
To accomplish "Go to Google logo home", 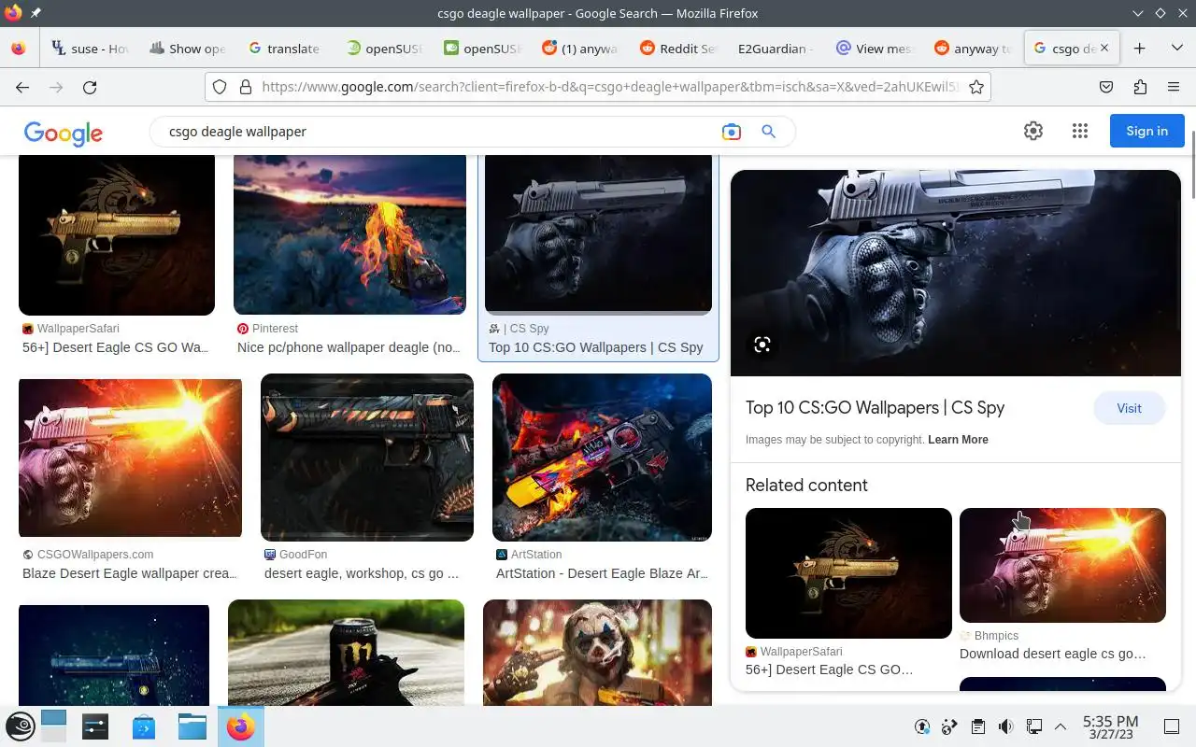I will pyautogui.click(x=64, y=133).
